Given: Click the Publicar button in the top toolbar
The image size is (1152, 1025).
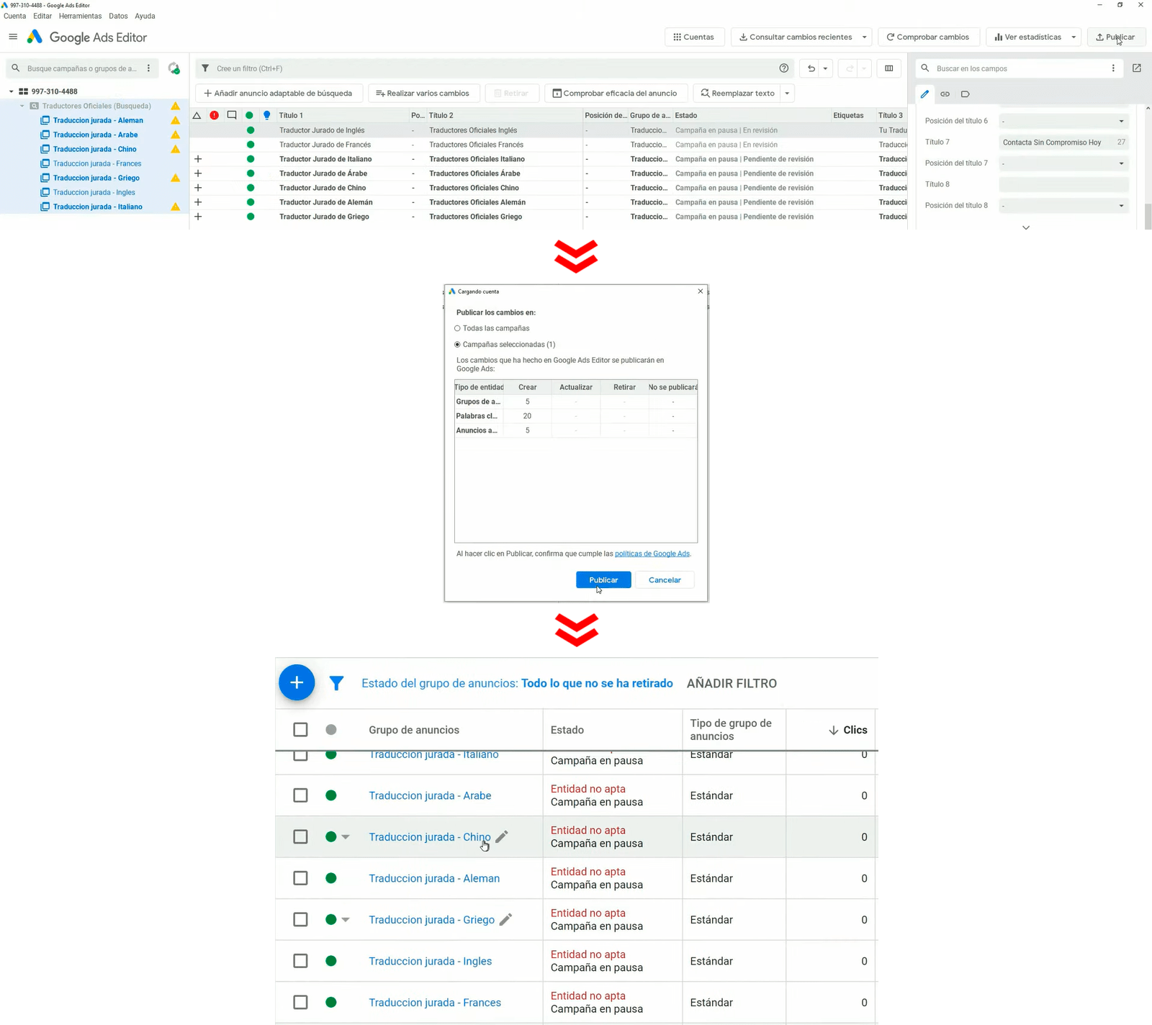Looking at the screenshot, I should pos(1116,37).
